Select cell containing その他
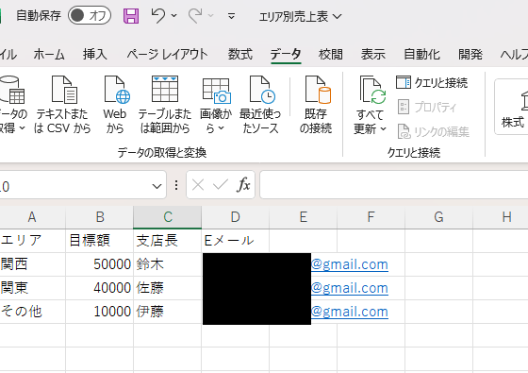Screen dimensions: 528x373 33,312
